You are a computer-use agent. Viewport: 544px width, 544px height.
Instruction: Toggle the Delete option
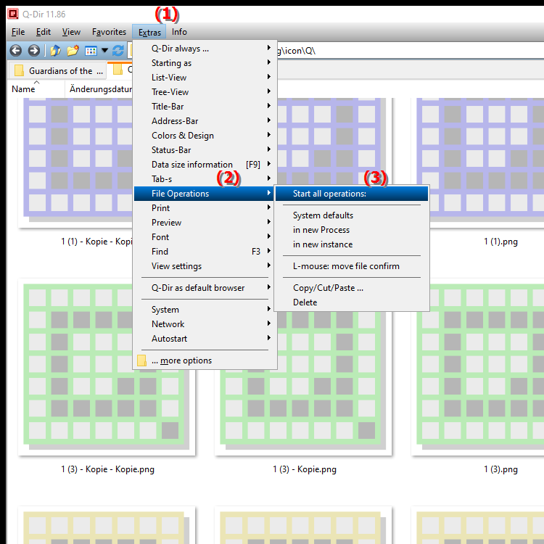[352, 302]
